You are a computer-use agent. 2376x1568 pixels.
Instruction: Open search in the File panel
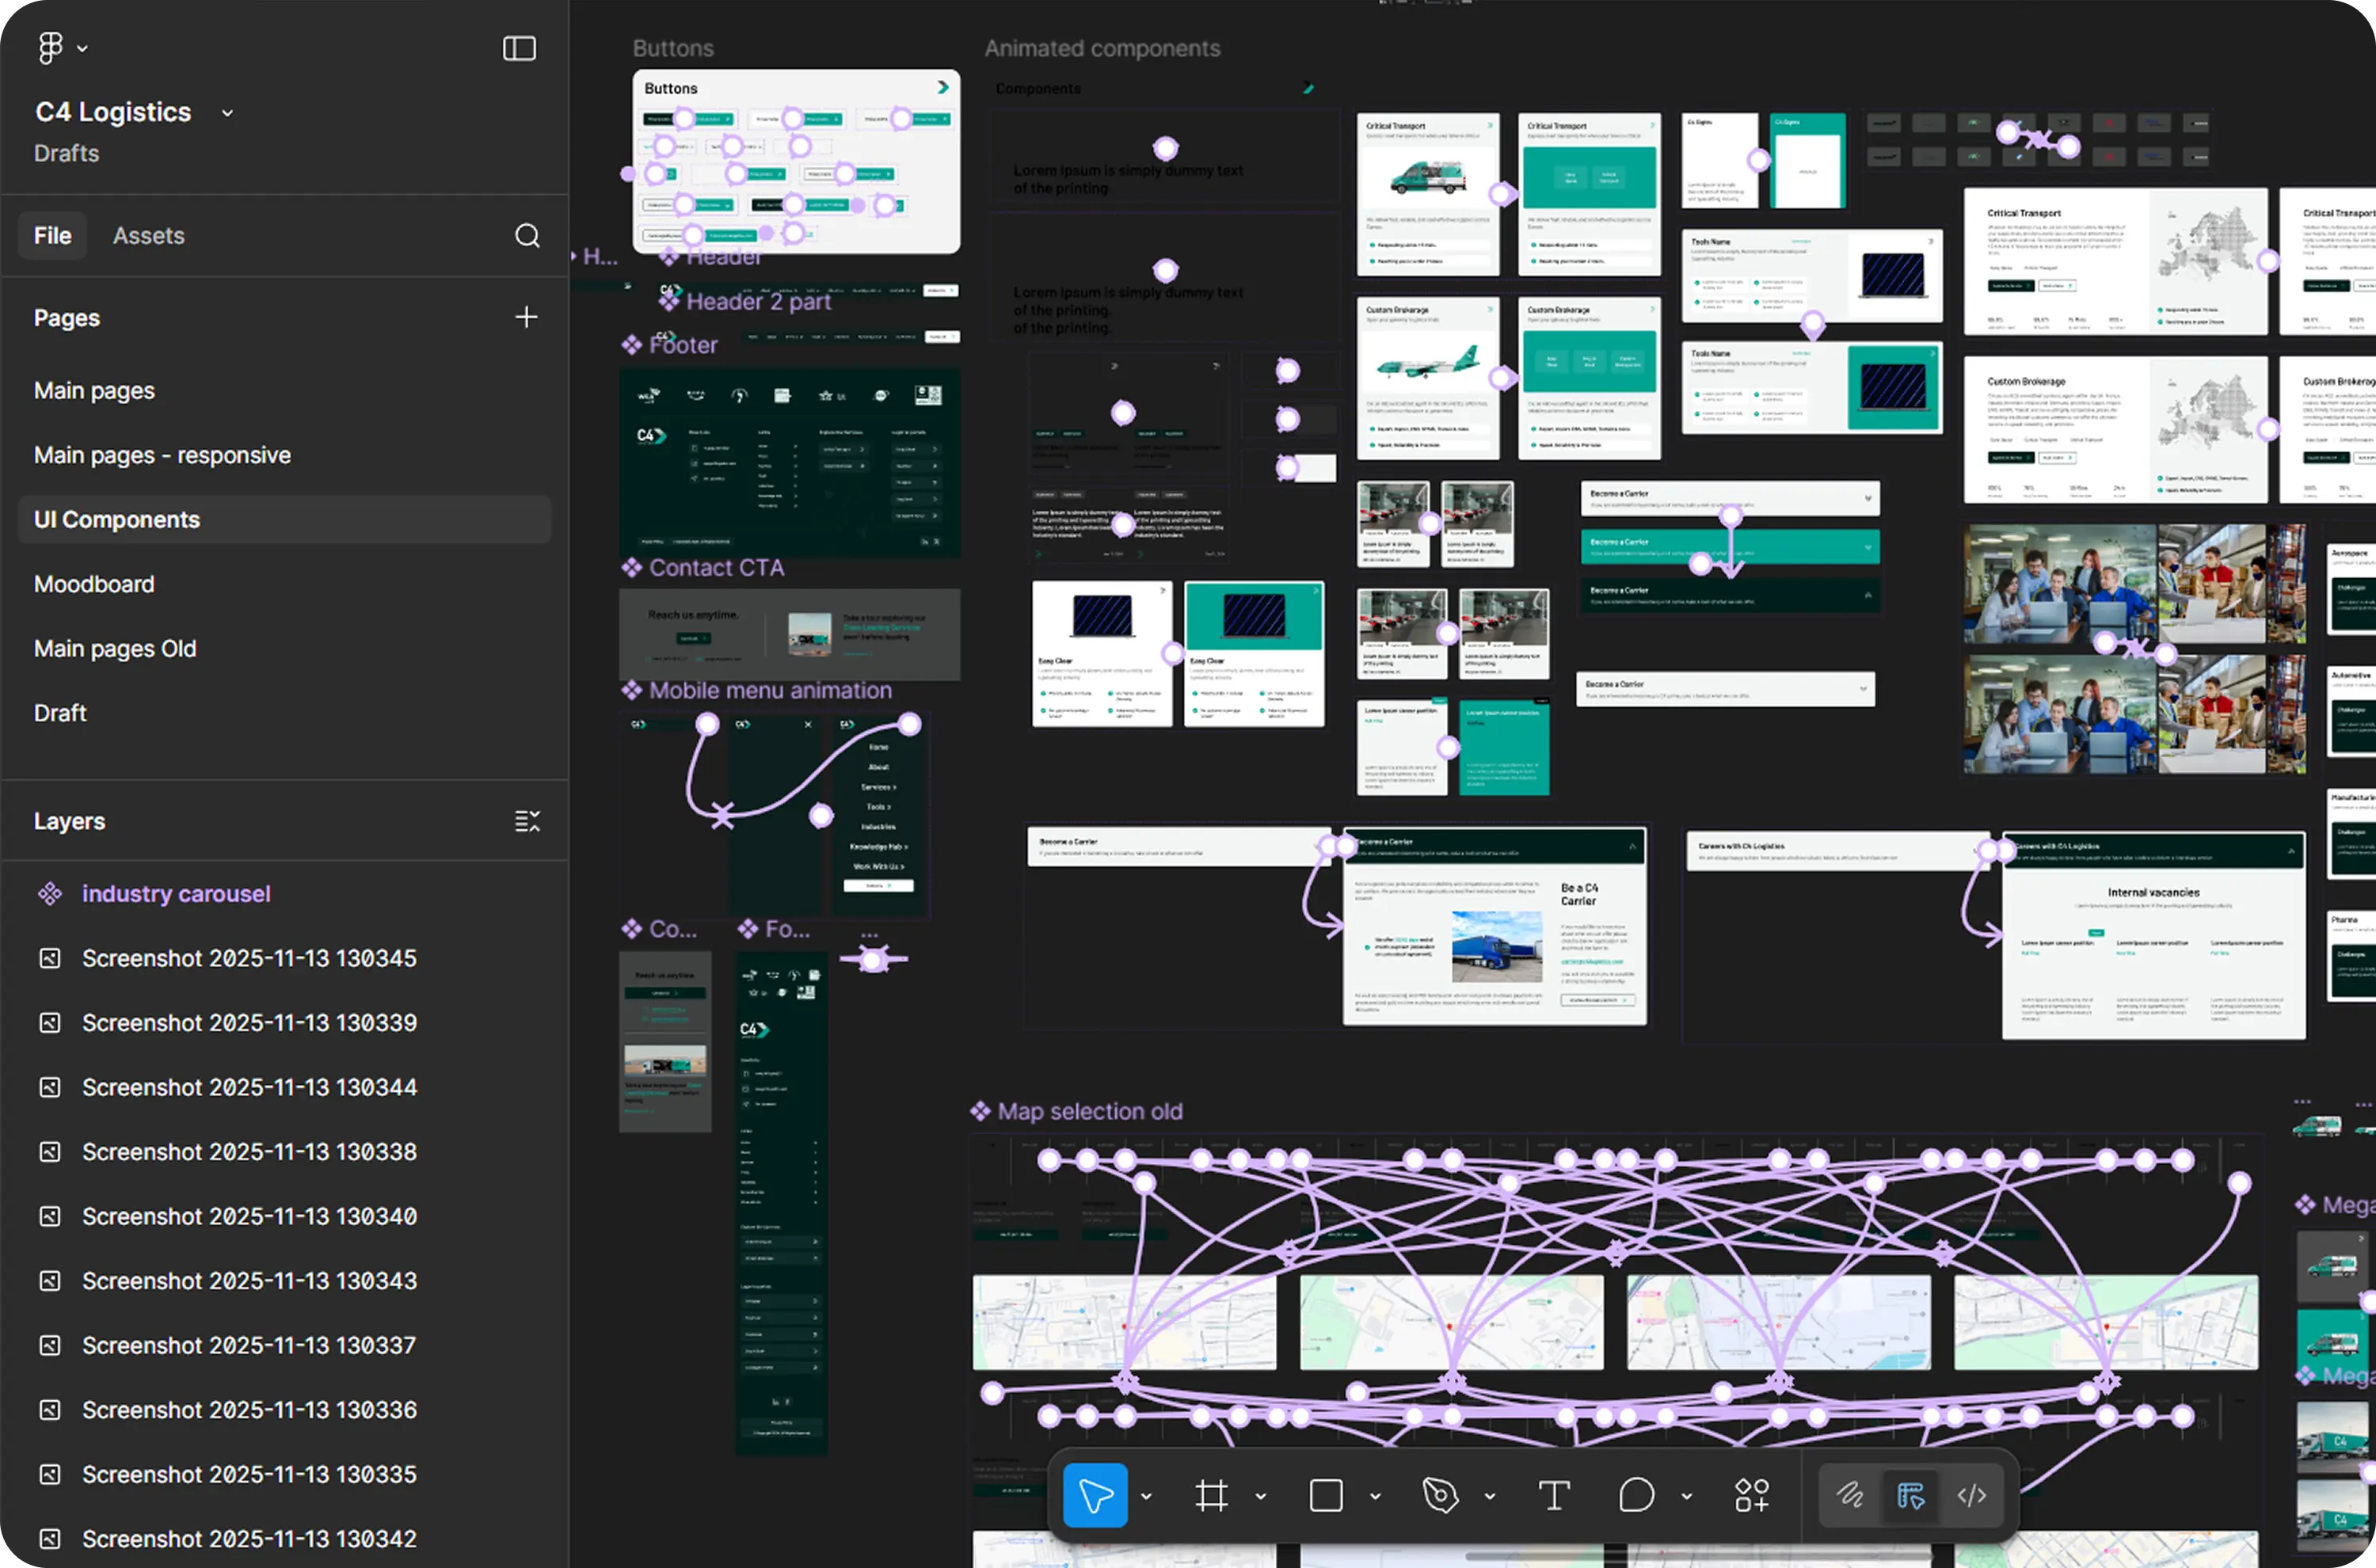(527, 235)
